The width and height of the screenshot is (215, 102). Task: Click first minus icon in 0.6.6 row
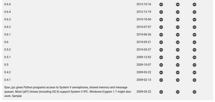161,4
